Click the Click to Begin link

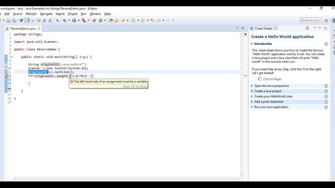[x=272, y=79]
